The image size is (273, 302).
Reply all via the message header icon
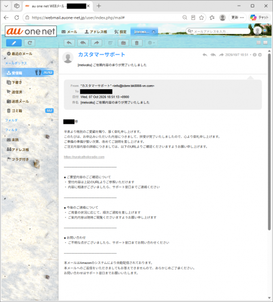(213, 55)
